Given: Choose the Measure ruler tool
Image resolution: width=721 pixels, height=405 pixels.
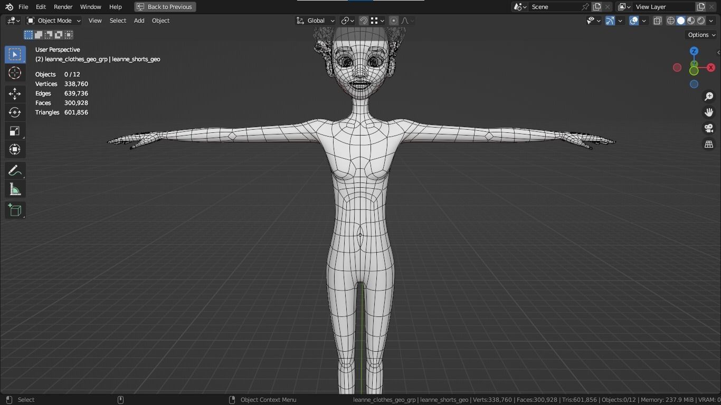Looking at the screenshot, I should pyautogui.click(x=15, y=189).
